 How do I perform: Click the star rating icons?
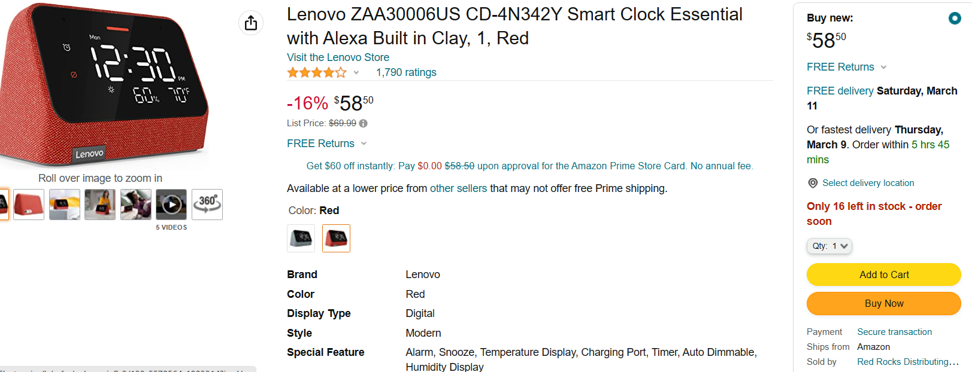316,72
